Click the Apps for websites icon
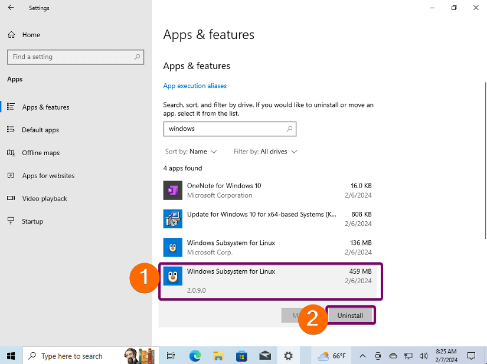The height and width of the screenshot is (364, 487). 11,175
